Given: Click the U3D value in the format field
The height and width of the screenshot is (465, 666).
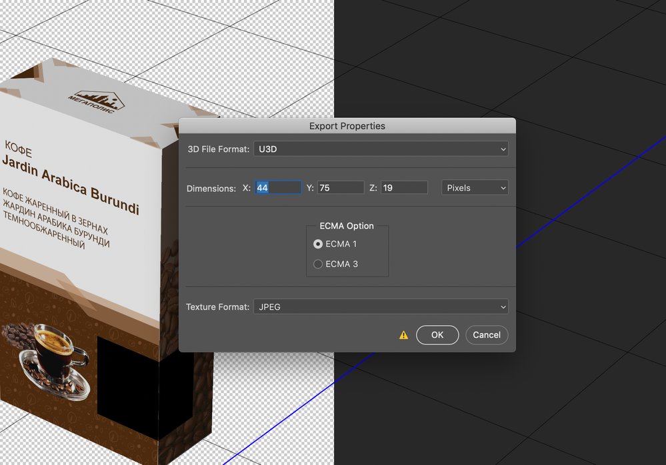Looking at the screenshot, I should (x=267, y=149).
